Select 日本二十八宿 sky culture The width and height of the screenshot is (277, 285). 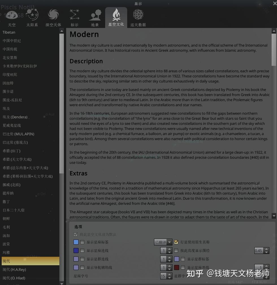[30, 210]
